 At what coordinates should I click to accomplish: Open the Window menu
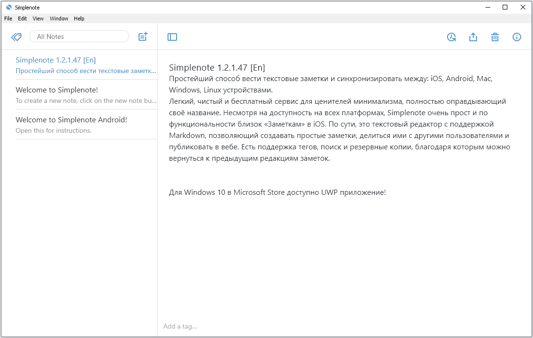tap(59, 18)
